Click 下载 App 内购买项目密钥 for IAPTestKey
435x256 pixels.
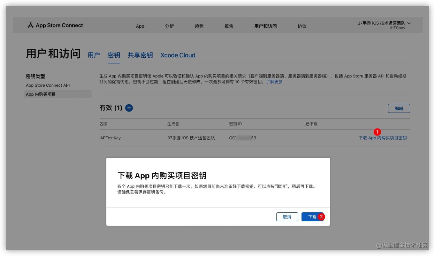[383, 138]
